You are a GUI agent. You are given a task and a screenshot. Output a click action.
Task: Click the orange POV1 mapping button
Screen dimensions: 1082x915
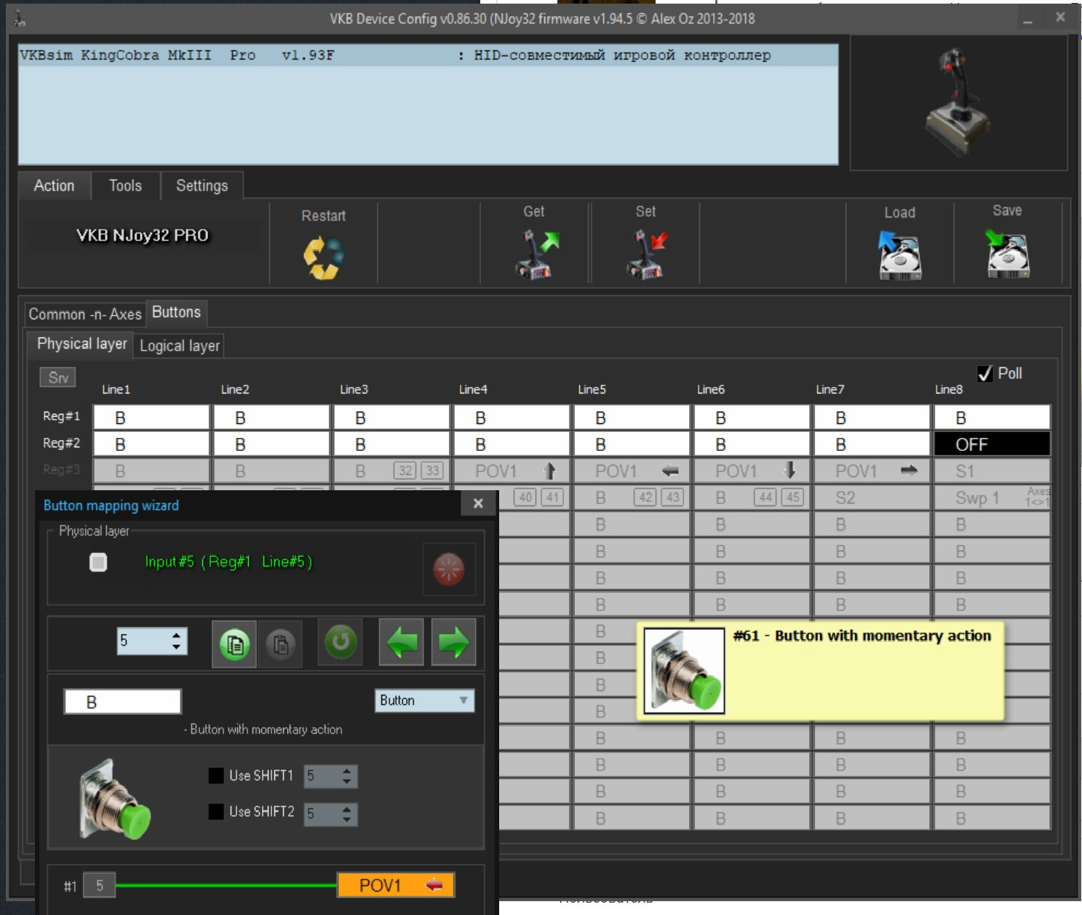[396, 885]
